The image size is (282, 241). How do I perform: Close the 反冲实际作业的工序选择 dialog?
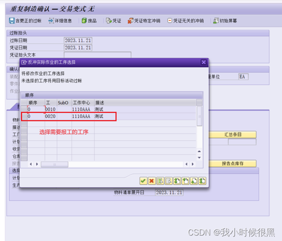[203, 62]
